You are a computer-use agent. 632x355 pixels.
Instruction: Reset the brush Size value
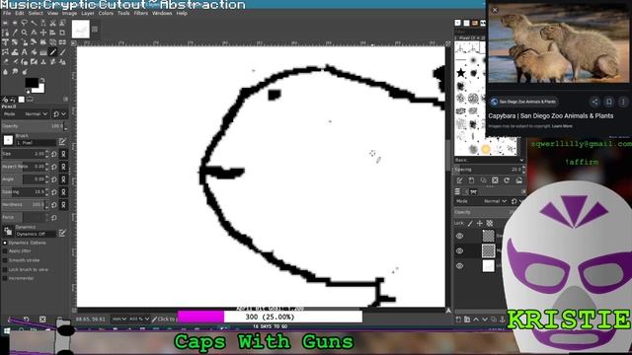(x=54, y=154)
